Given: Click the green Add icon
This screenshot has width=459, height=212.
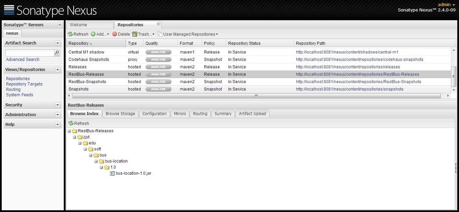Looking at the screenshot, I should pyautogui.click(x=93, y=34).
